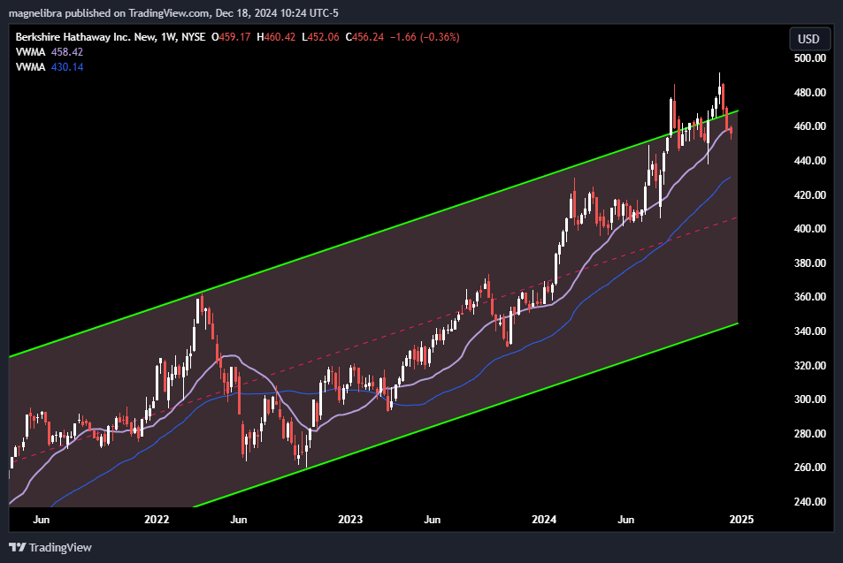Screen dimensions: 843x563
Task: Click the 360.00 price axis label
Action: [809, 297]
